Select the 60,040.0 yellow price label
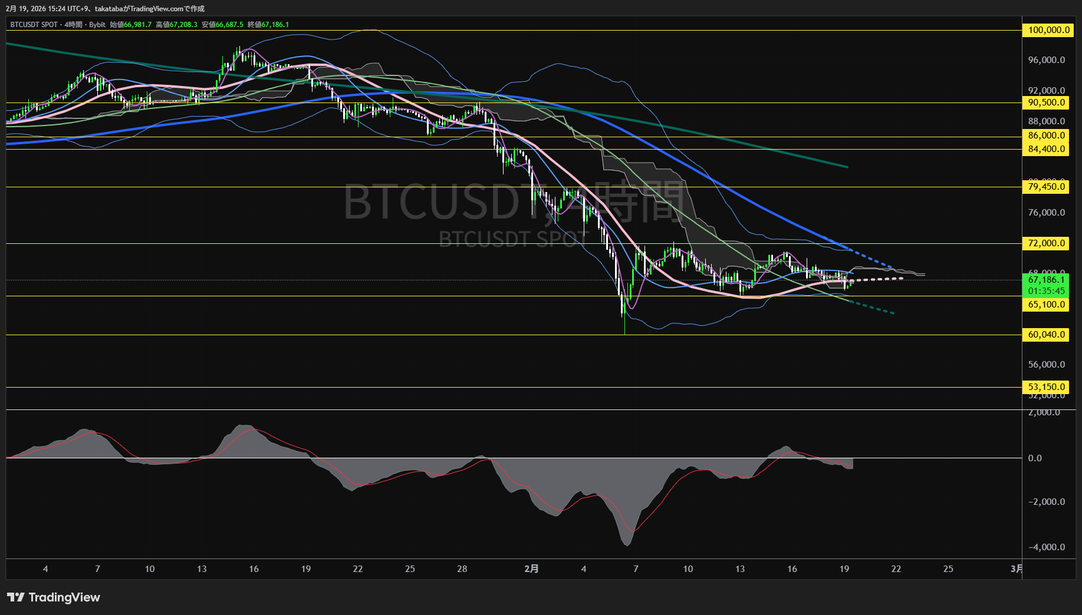1082x615 pixels. [1047, 335]
